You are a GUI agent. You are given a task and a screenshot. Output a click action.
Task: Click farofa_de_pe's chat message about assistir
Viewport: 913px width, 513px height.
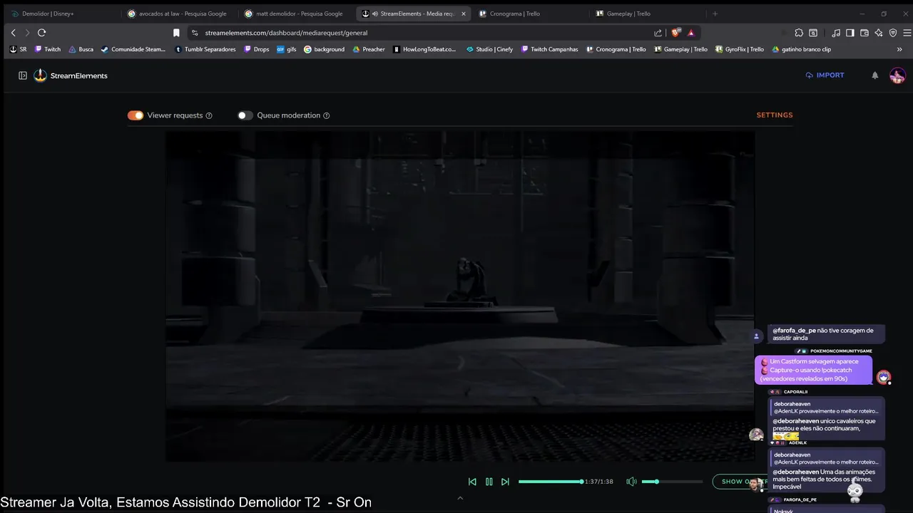tap(826, 334)
